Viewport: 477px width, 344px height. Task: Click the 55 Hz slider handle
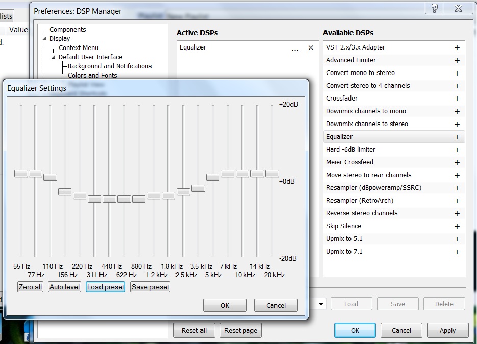(x=21, y=174)
